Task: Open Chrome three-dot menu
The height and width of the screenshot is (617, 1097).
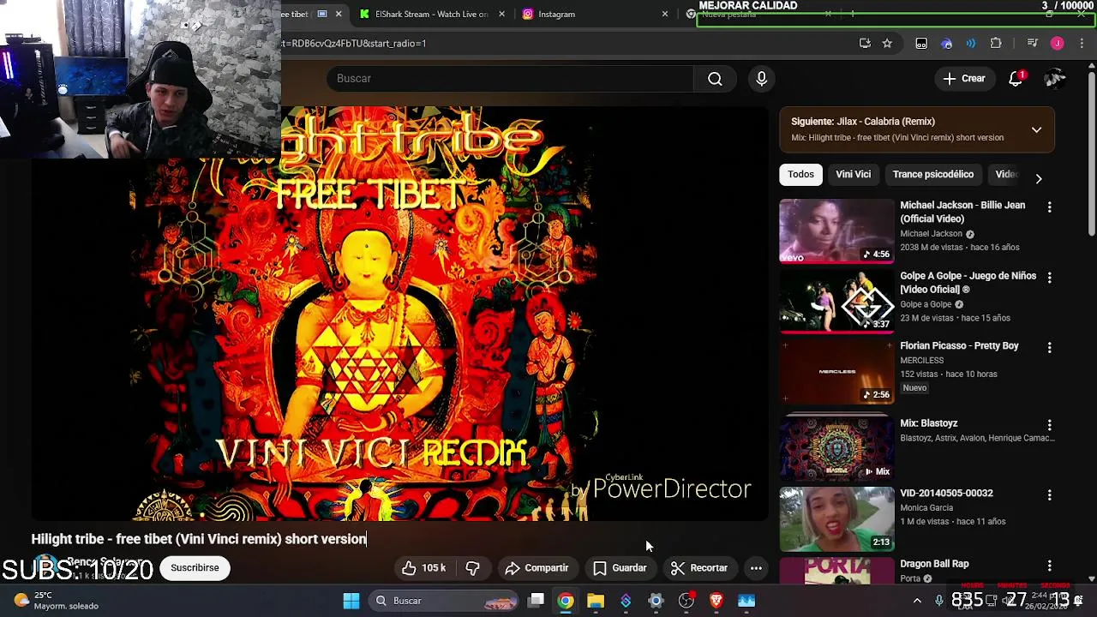Action: coord(1081,44)
